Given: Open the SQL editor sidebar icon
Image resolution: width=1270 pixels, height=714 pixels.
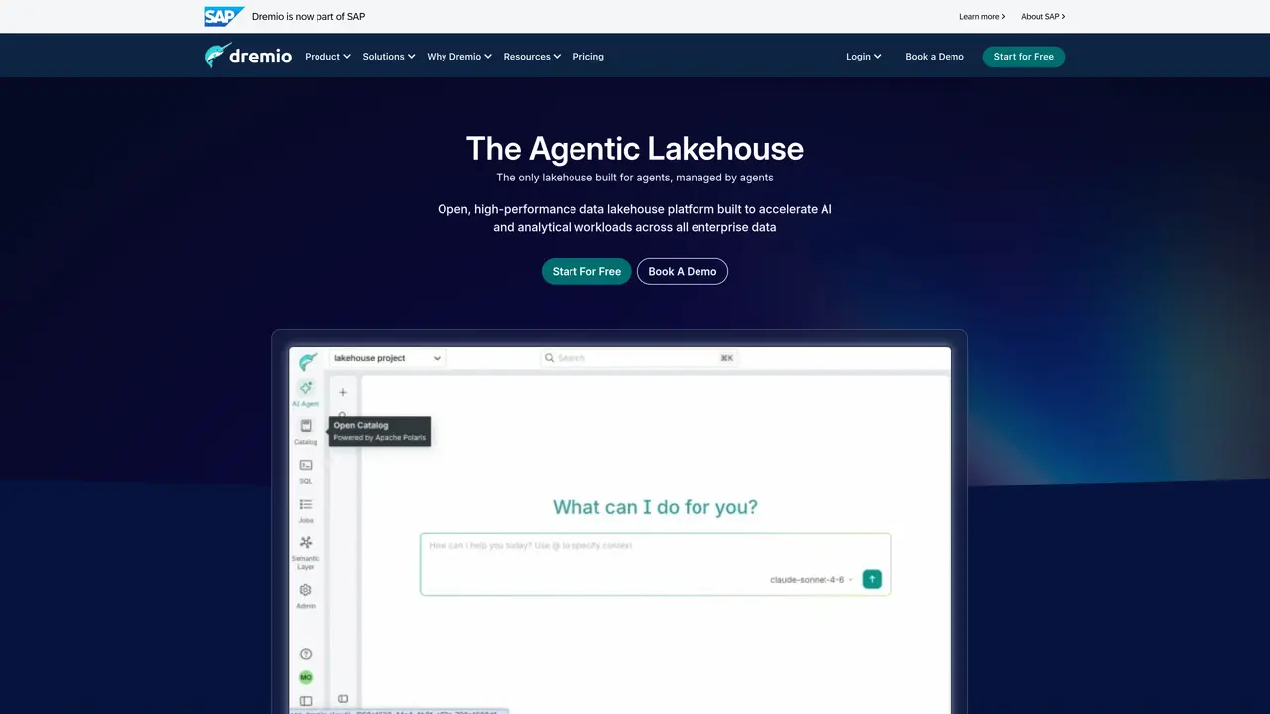Looking at the screenshot, I should tap(306, 465).
